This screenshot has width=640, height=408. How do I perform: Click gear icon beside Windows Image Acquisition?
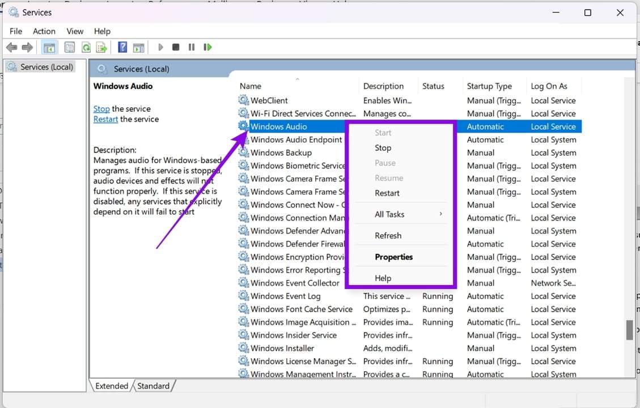pos(244,322)
